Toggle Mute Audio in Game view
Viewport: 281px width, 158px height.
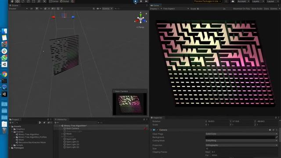tap(257, 9)
